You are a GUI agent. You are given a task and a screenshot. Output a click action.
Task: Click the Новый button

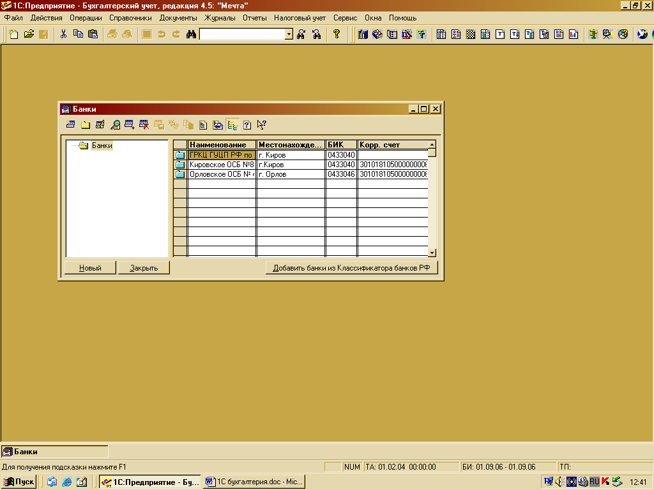(90, 268)
